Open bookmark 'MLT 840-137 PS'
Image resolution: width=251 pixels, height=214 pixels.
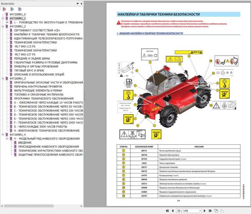[x=25, y=54]
